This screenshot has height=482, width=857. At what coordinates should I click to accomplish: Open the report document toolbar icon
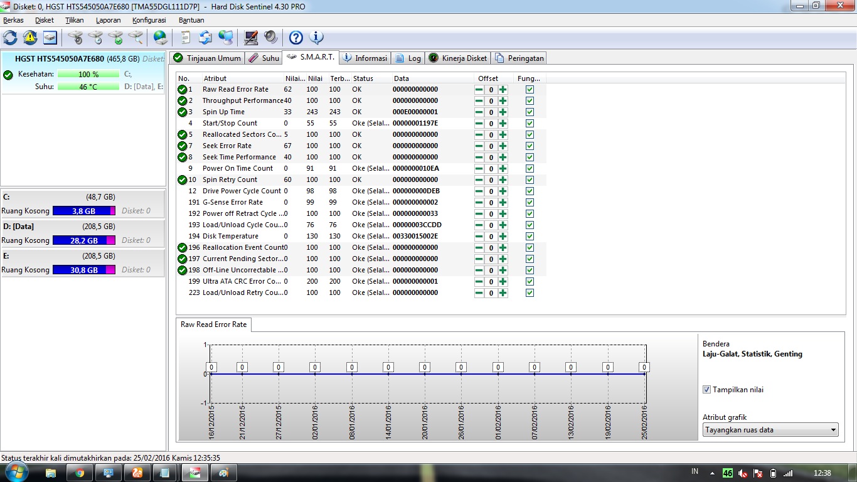pyautogui.click(x=185, y=38)
